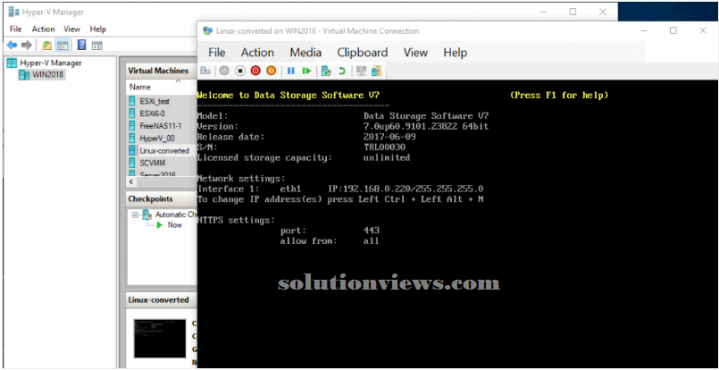Screen dimensions: 719x370
Task: Create a checkpoint using the Checkpoint icon
Action: pos(326,71)
